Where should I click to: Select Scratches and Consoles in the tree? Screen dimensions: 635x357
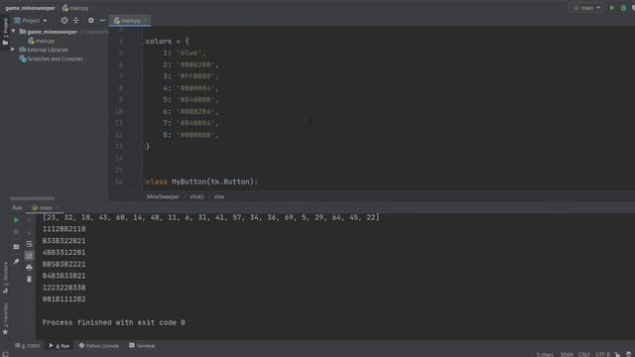pos(51,59)
